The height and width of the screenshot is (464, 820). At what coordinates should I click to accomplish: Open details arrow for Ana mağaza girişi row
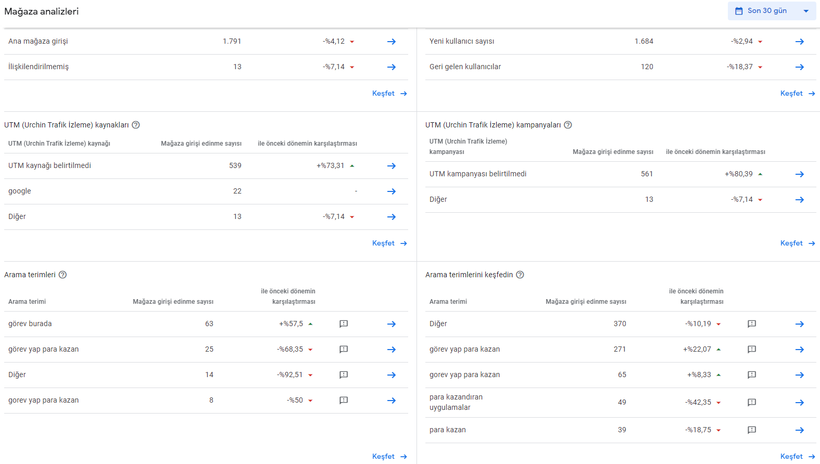pyautogui.click(x=392, y=42)
